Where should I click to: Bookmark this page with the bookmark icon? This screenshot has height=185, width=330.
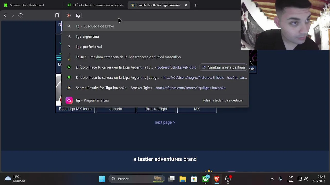click(57, 15)
